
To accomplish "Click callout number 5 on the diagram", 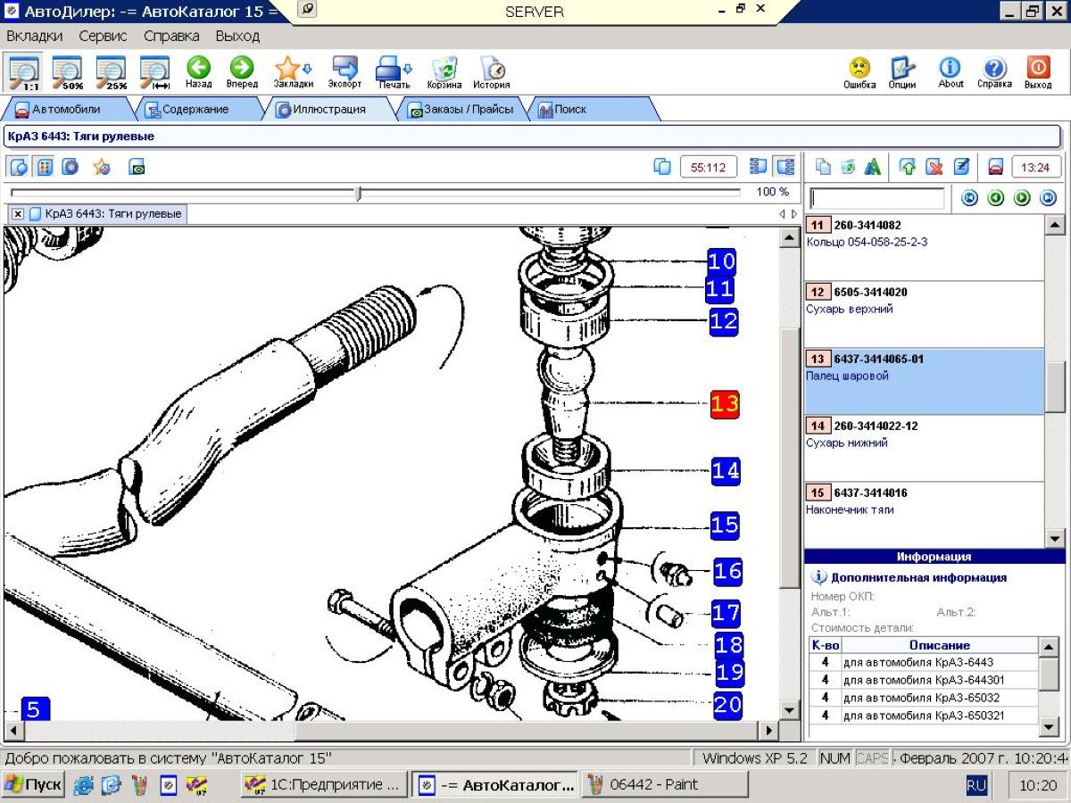I will pos(35,709).
